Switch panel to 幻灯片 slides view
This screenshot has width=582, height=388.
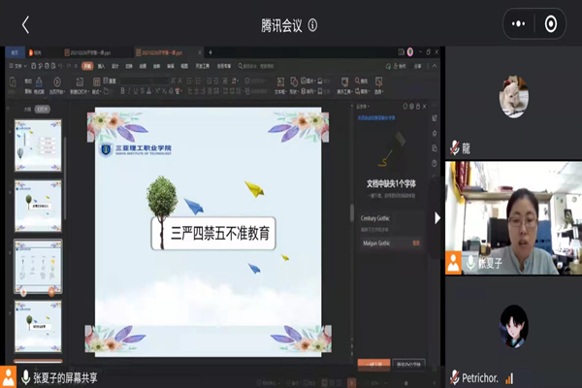coord(42,110)
